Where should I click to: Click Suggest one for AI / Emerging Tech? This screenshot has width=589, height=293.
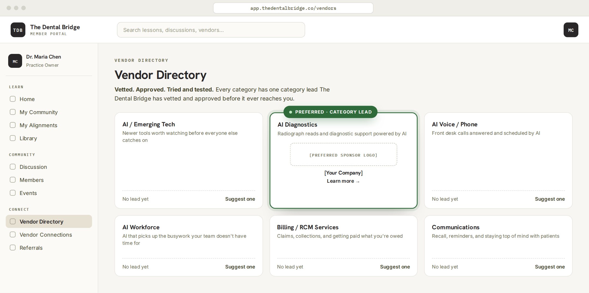pyautogui.click(x=240, y=199)
